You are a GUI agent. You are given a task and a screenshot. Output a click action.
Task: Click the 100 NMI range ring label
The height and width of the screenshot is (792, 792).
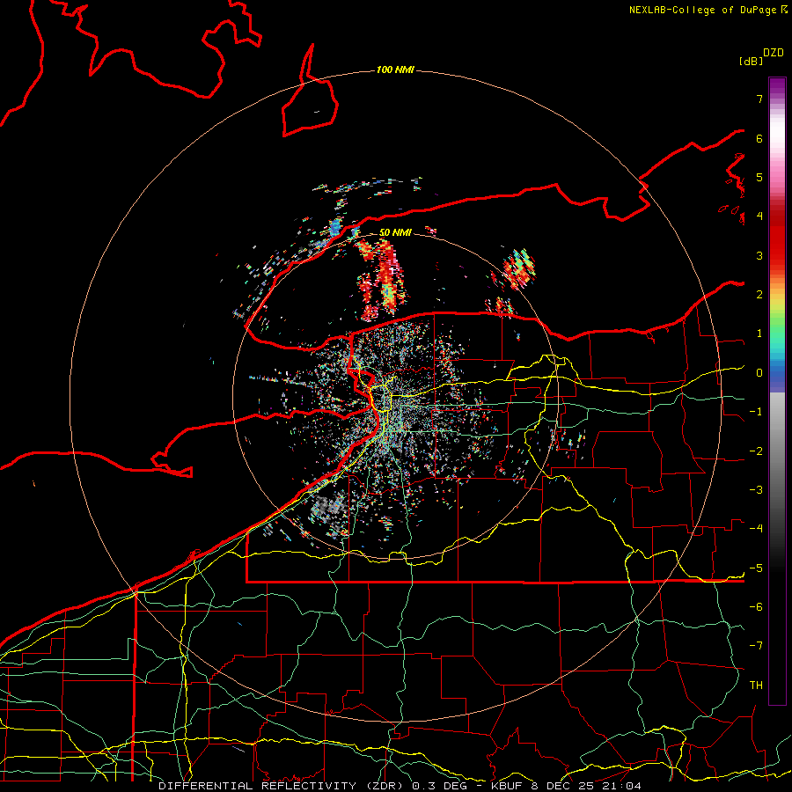tap(395, 70)
